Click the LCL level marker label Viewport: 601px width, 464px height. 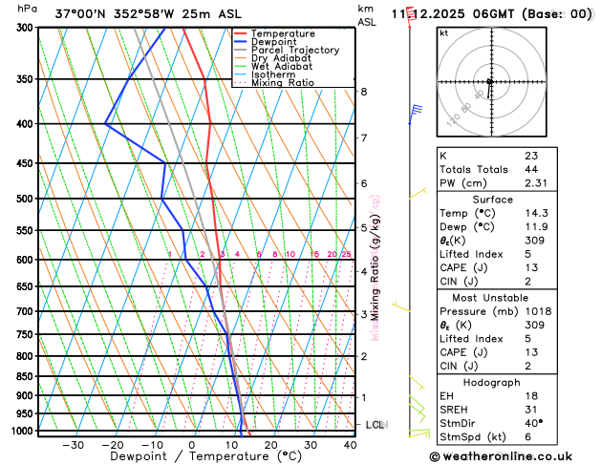[x=375, y=425]
